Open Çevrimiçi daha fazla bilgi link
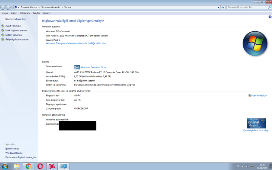 257,130
